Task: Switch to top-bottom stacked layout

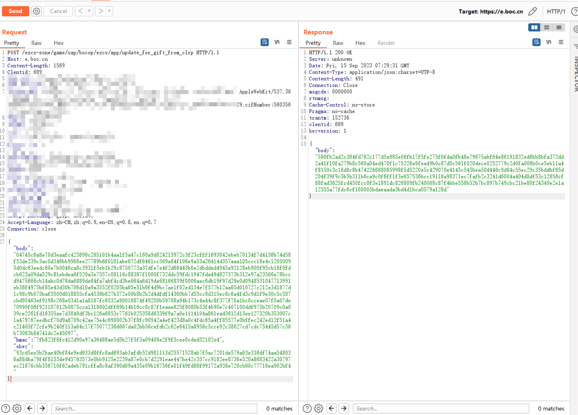Action: tap(546, 27)
